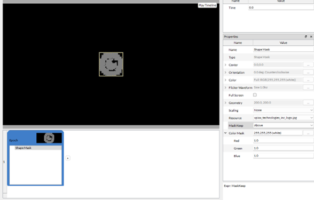Viewport: 314px width, 200px height.
Task: Toggle the Full Screen checkbox
Action: pyautogui.click(x=255, y=95)
